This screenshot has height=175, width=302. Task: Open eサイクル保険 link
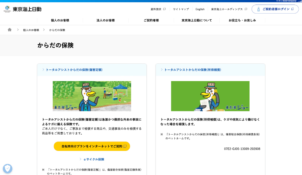[x=94, y=159]
